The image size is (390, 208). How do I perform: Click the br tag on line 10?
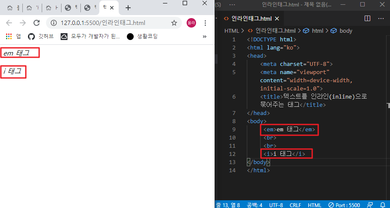270,138
